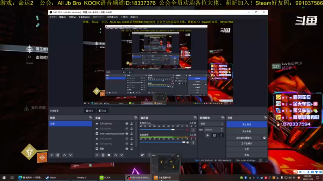Viewport: 323px width, 181px height.
Task: Show the 文本 (GDI+) 4 source
Action: tap(127, 139)
